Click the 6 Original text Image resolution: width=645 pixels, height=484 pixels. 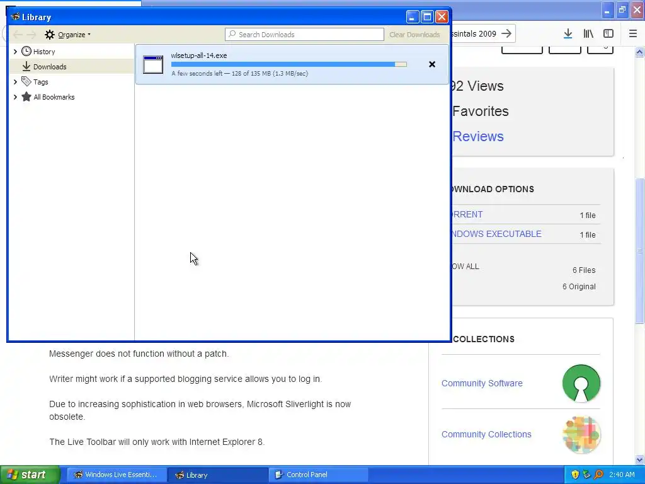click(579, 287)
